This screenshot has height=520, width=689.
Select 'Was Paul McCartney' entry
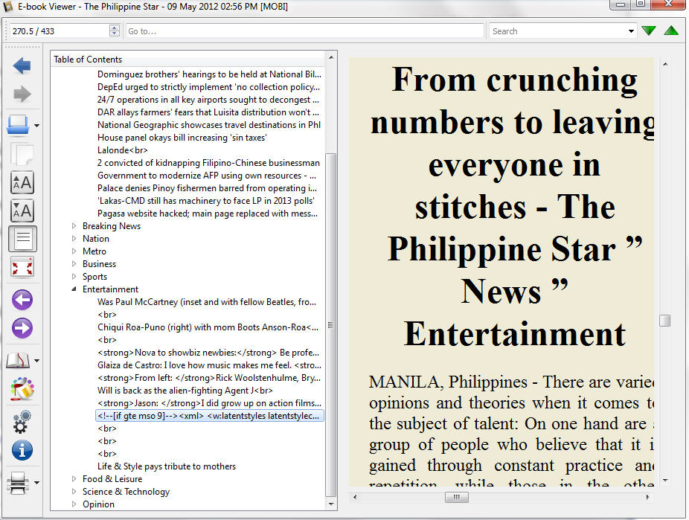207,302
